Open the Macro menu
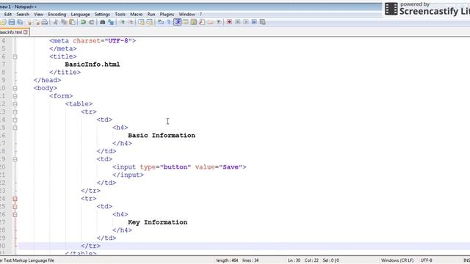470x264 pixels. (x=137, y=15)
